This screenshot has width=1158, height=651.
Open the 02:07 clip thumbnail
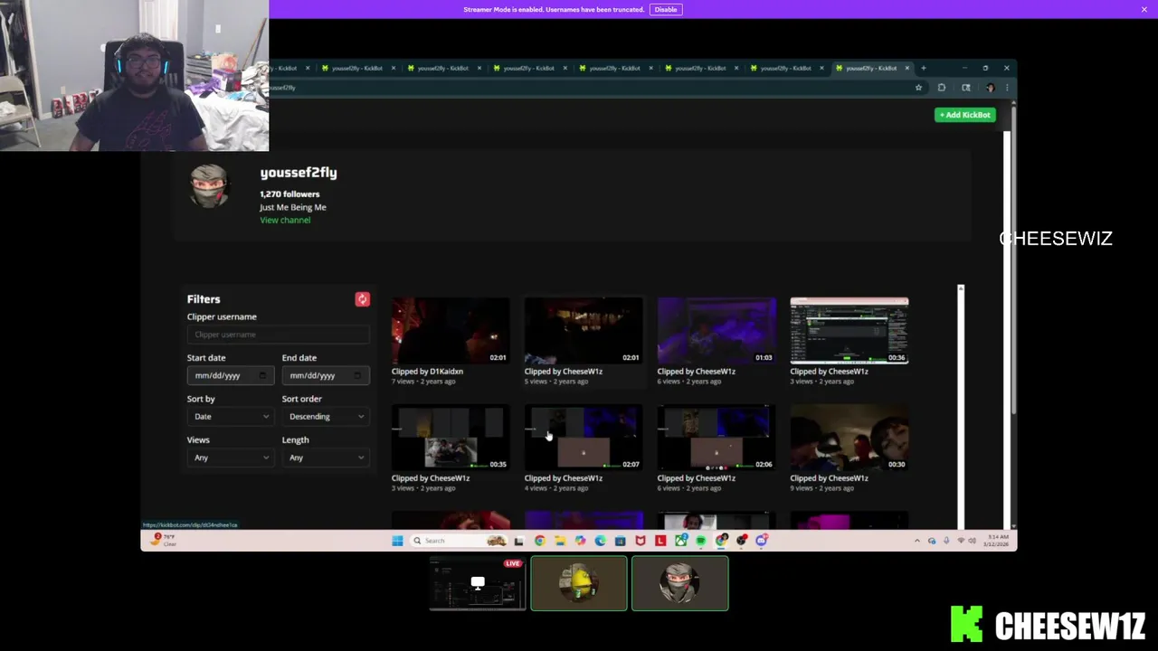584,438
